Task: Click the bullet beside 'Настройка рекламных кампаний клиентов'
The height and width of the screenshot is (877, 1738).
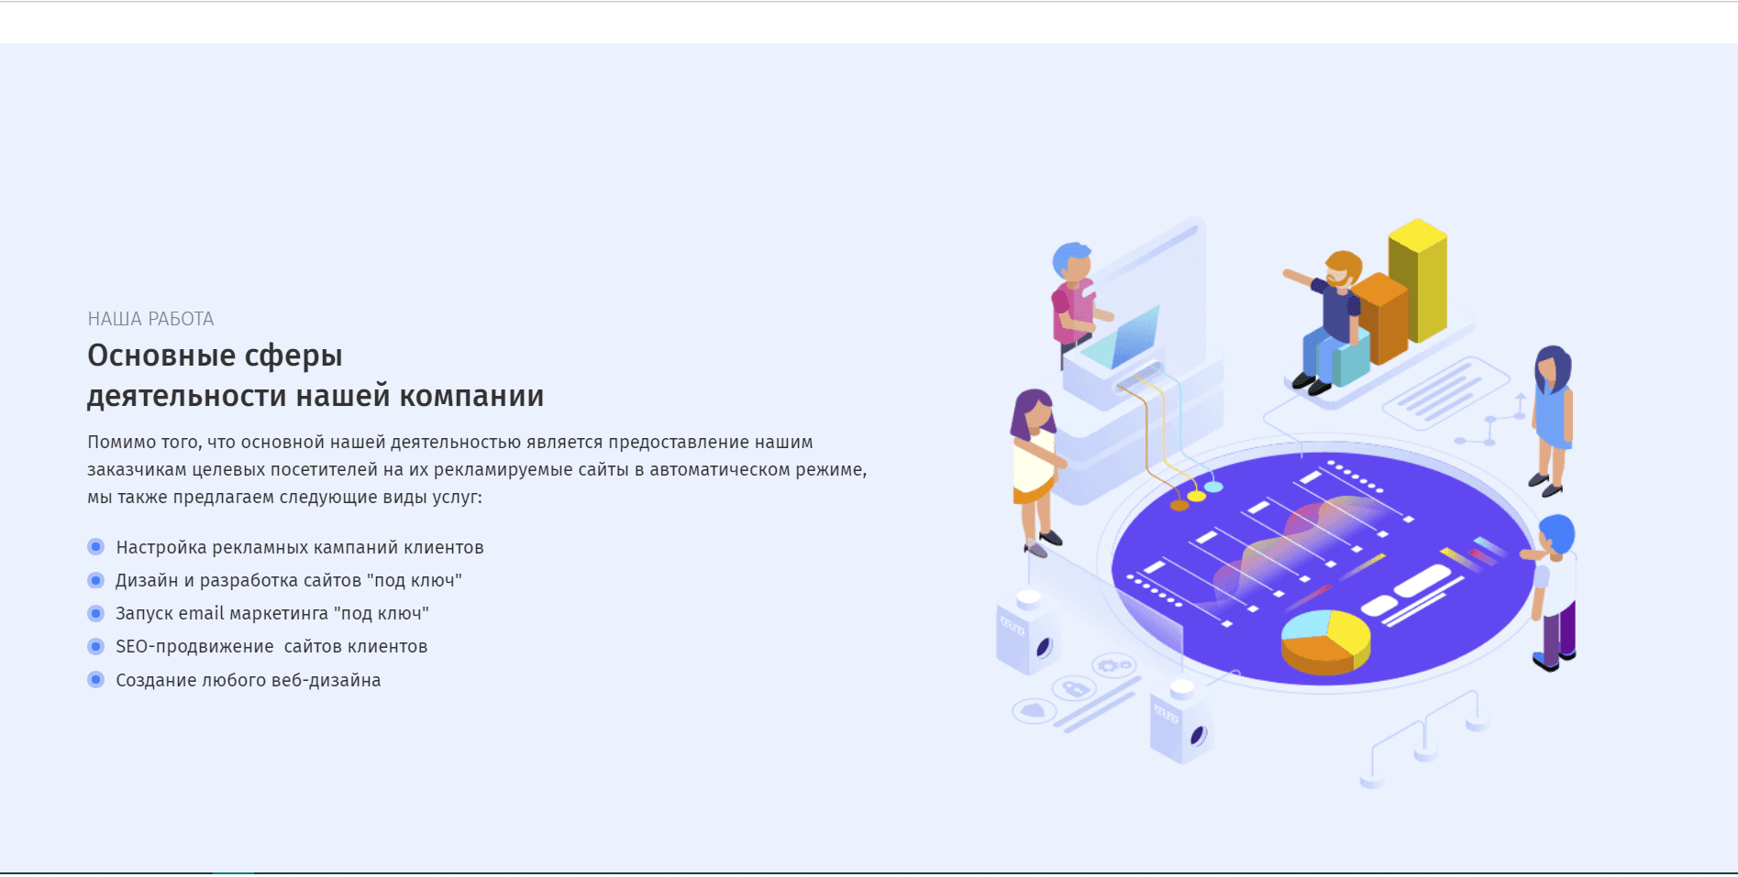Action: [x=95, y=547]
